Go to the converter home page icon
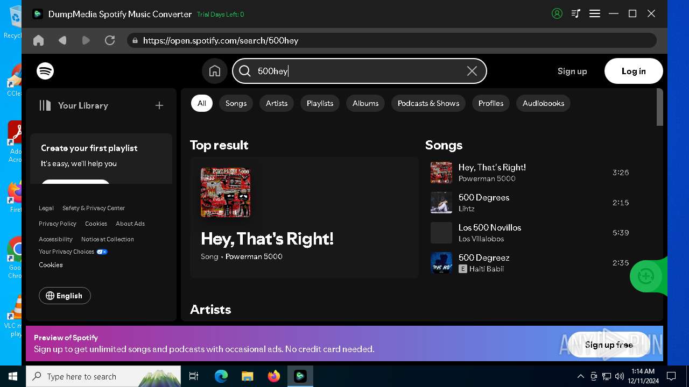Viewport: 689px width, 387px height. (x=38, y=40)
